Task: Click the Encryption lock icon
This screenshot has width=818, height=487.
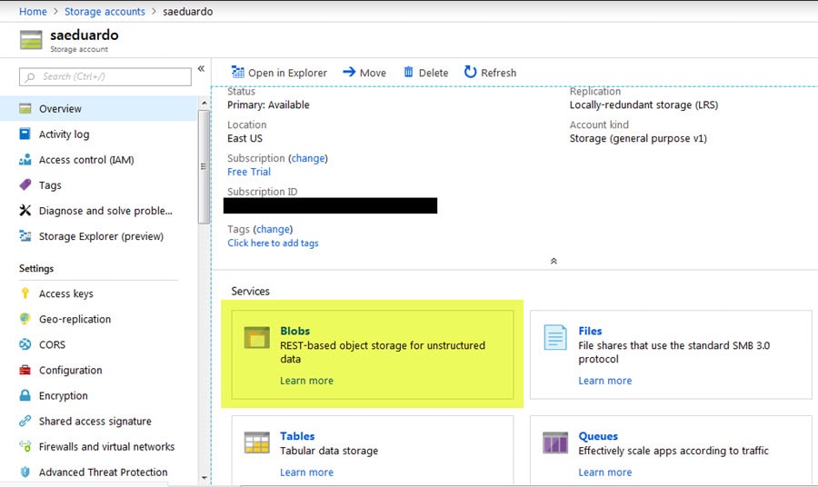Action: pos(25,395)
